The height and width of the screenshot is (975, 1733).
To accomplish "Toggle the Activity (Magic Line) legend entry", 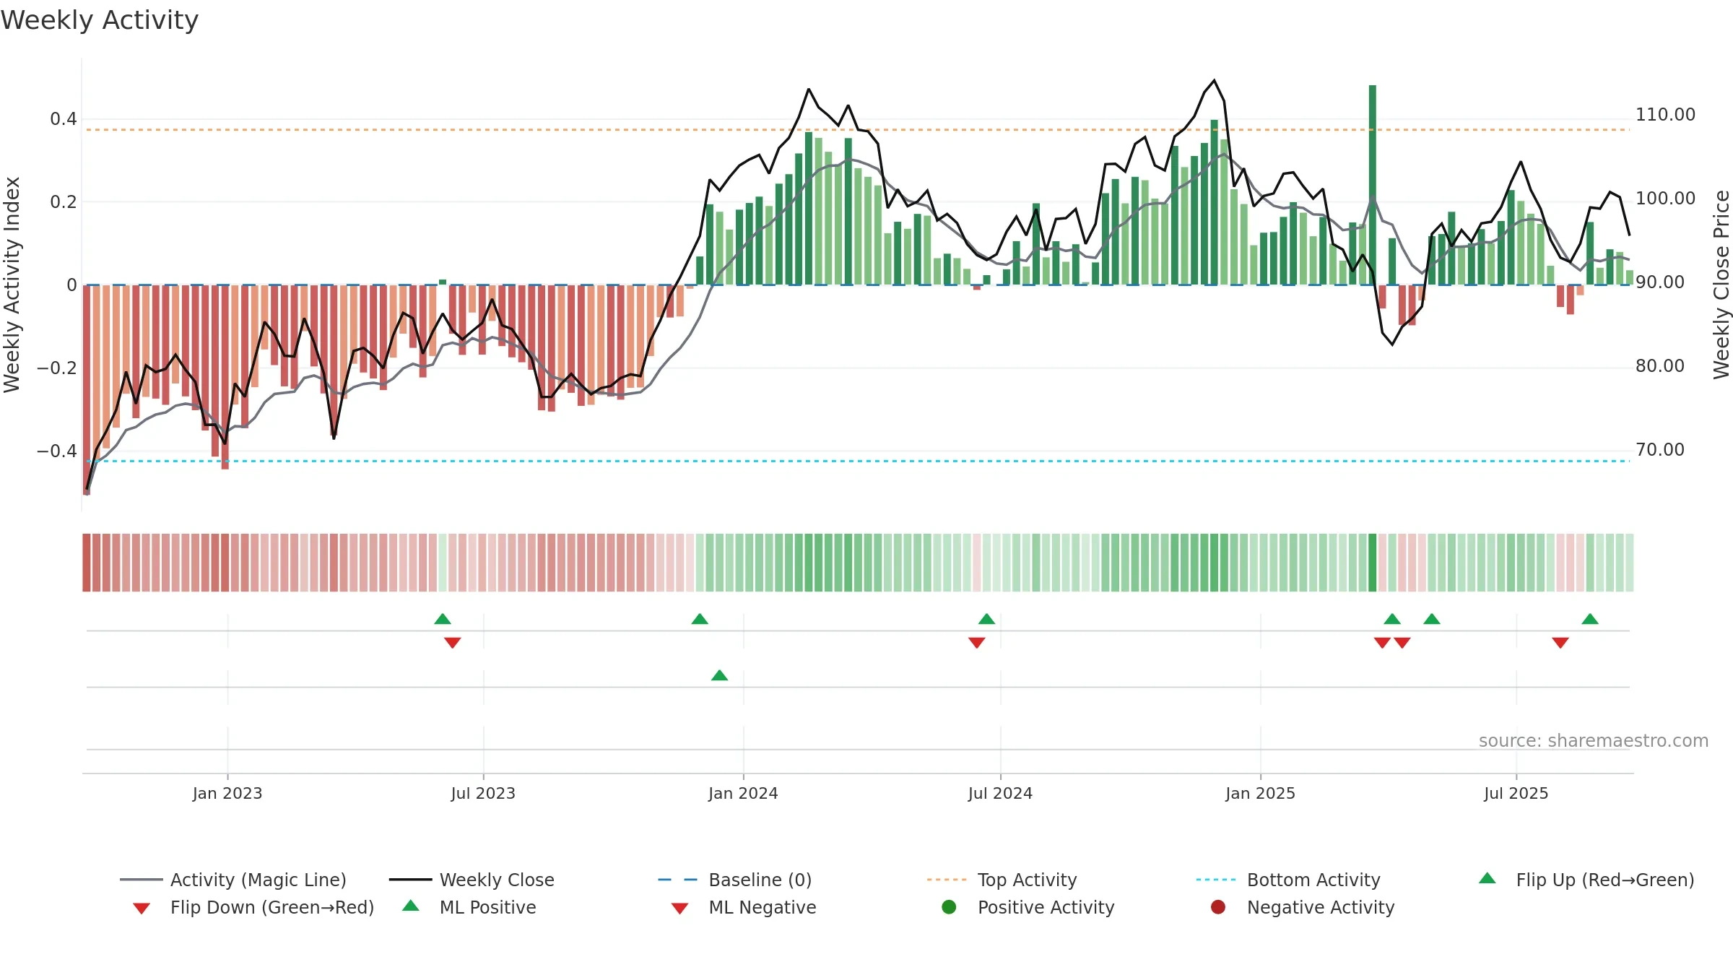I will click(233, 880).
